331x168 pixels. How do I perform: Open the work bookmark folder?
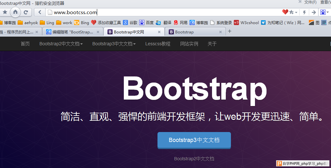coord(64,22)
